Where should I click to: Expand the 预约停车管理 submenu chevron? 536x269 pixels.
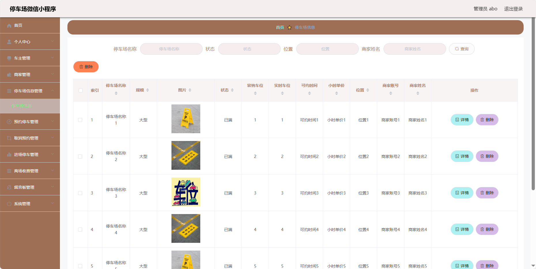point(52,121)
